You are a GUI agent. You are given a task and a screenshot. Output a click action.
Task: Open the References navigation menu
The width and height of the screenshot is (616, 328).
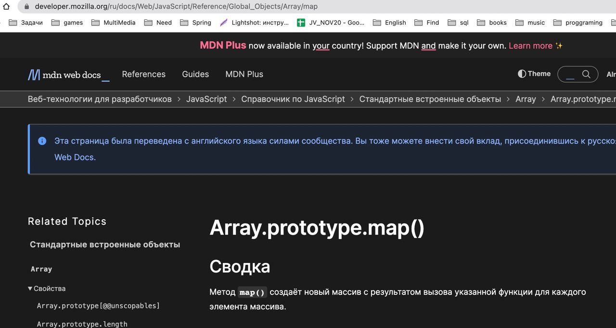pos(143,74)
